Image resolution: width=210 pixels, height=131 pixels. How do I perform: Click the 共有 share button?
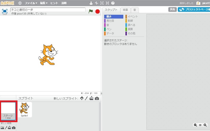coord(172,9)
